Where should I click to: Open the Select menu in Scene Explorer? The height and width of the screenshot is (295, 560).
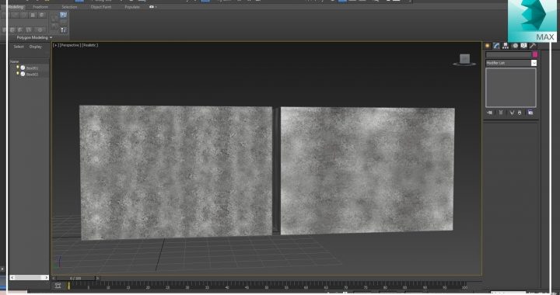(x=19, y=47)
